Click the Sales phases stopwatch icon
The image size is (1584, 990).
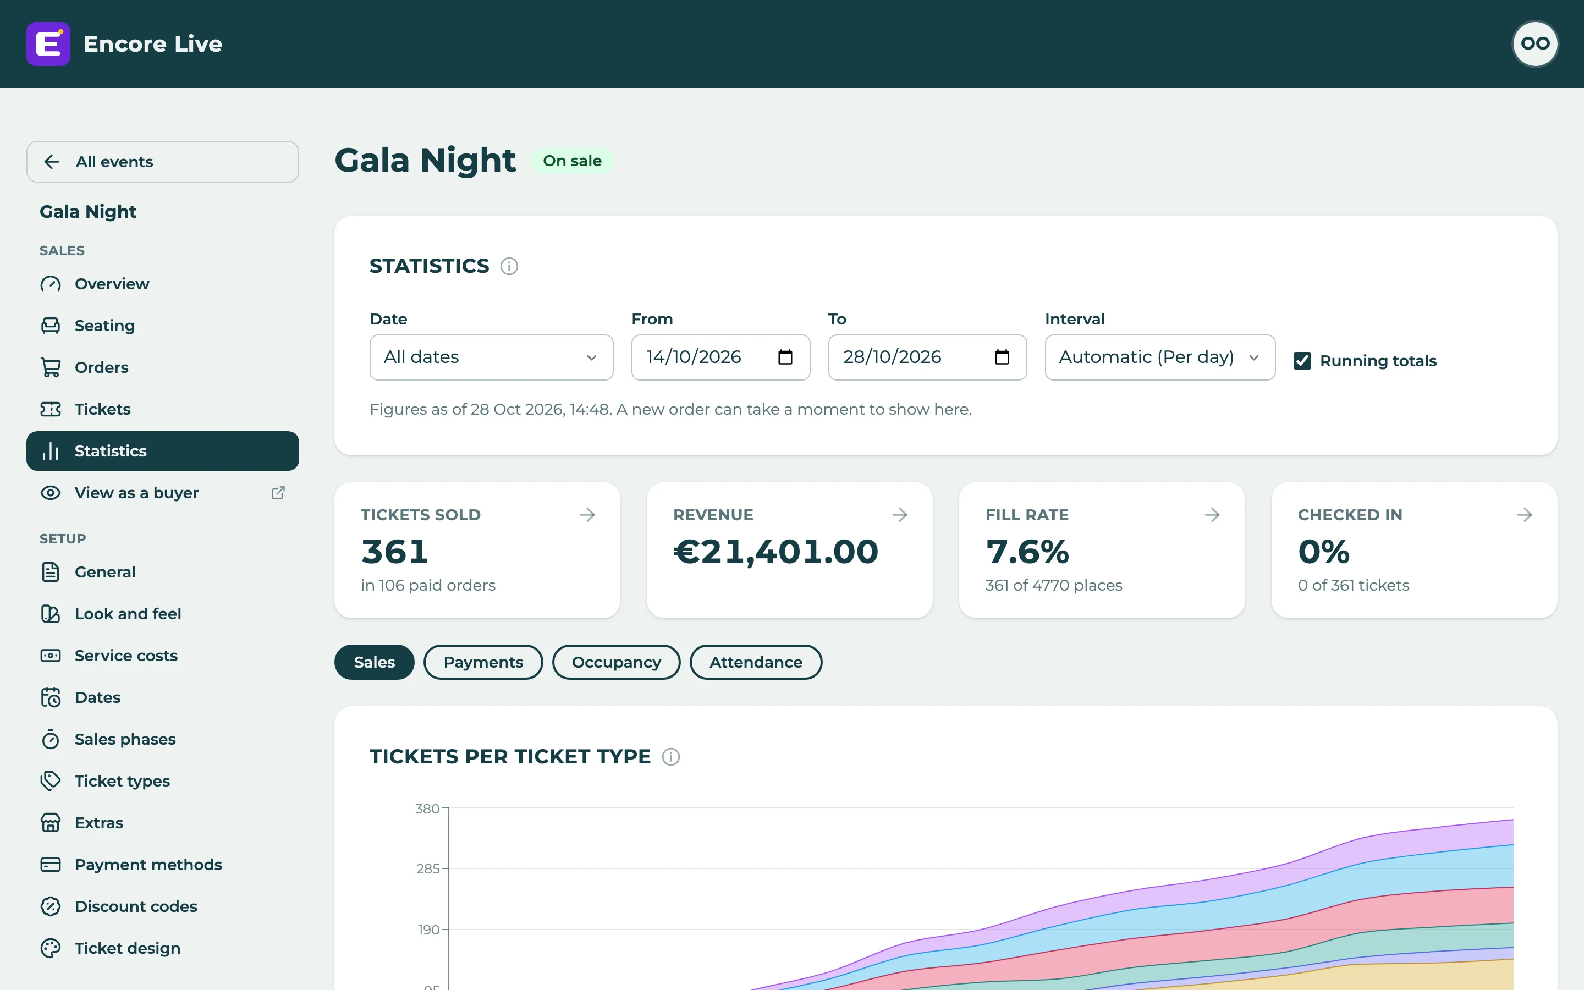[x=51, y=739]
